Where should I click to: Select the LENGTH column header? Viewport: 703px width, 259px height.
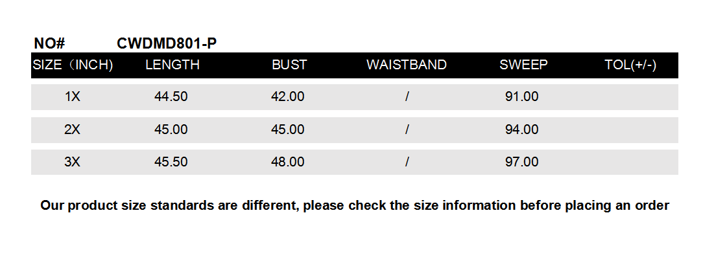point(173,65)
